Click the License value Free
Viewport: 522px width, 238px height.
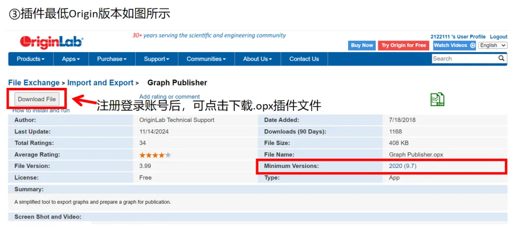pos(145,178)
